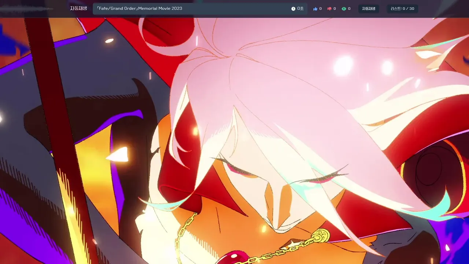
Task: Open the 리스트: 0 / 30 playlist counter
Action: (402, 9)
